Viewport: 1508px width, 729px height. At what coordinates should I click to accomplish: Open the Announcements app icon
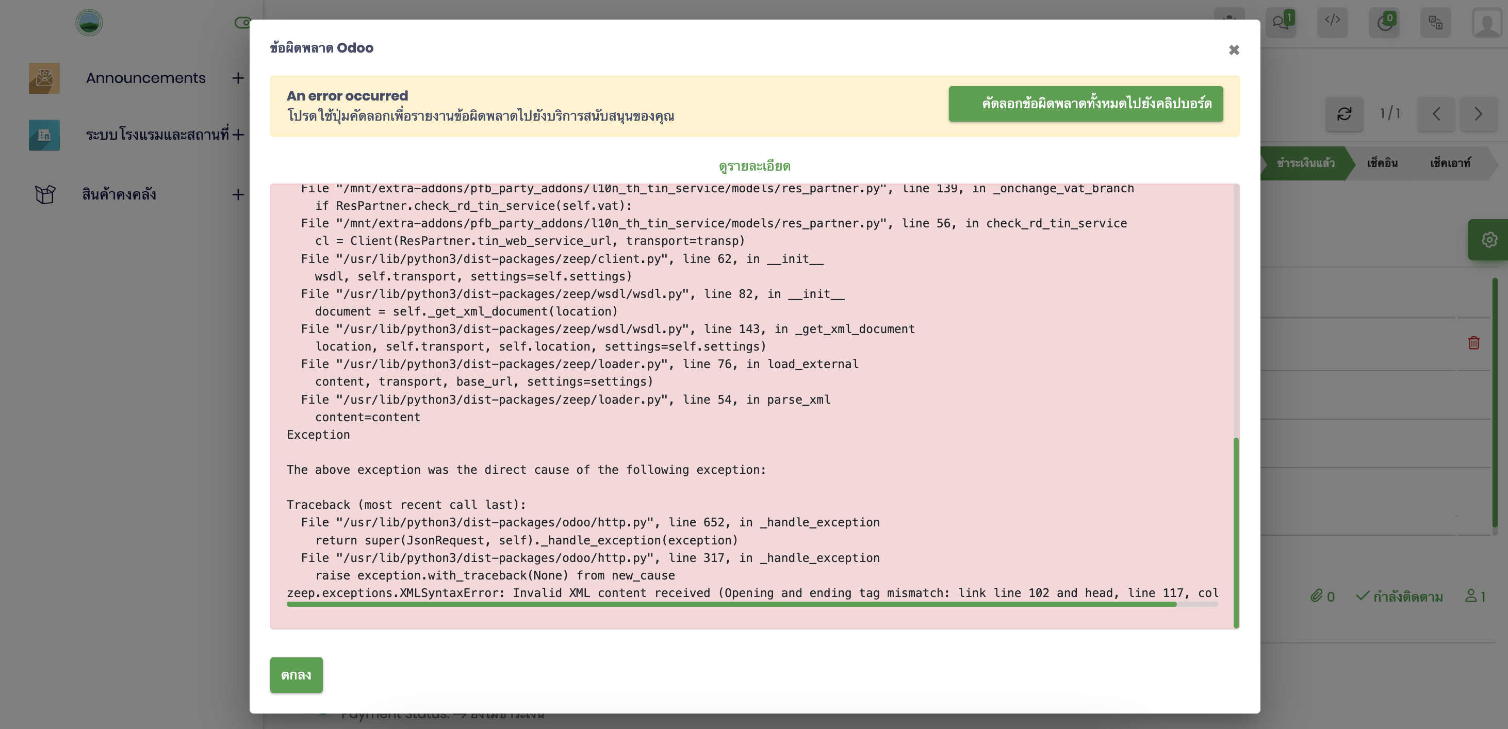(44, 78)
